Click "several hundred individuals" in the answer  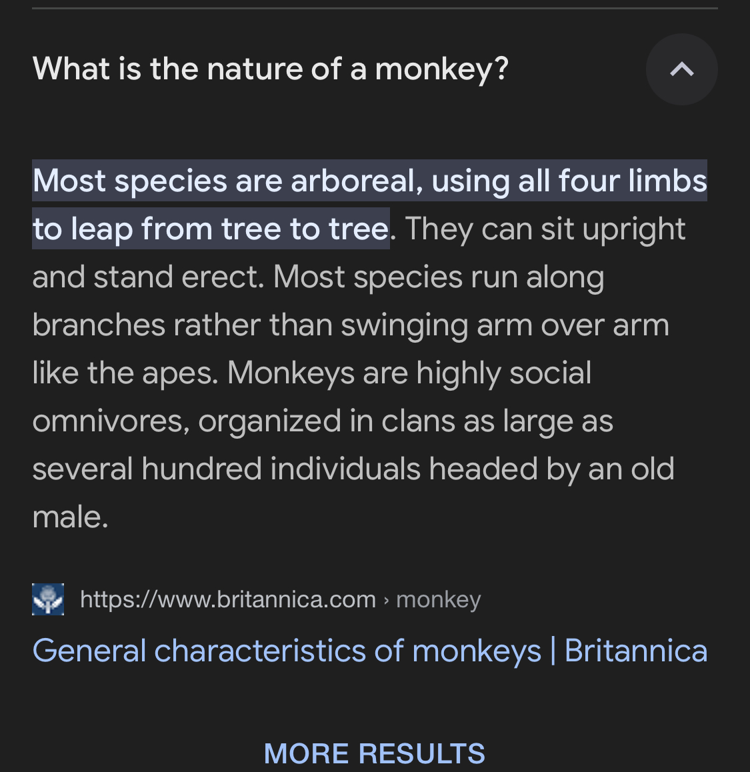(226, 469)
